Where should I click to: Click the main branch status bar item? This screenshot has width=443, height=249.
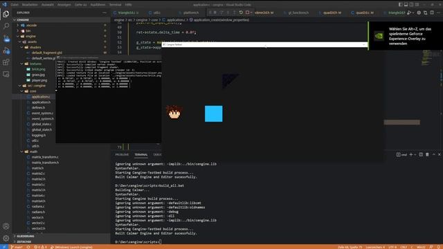pos(17,247)
